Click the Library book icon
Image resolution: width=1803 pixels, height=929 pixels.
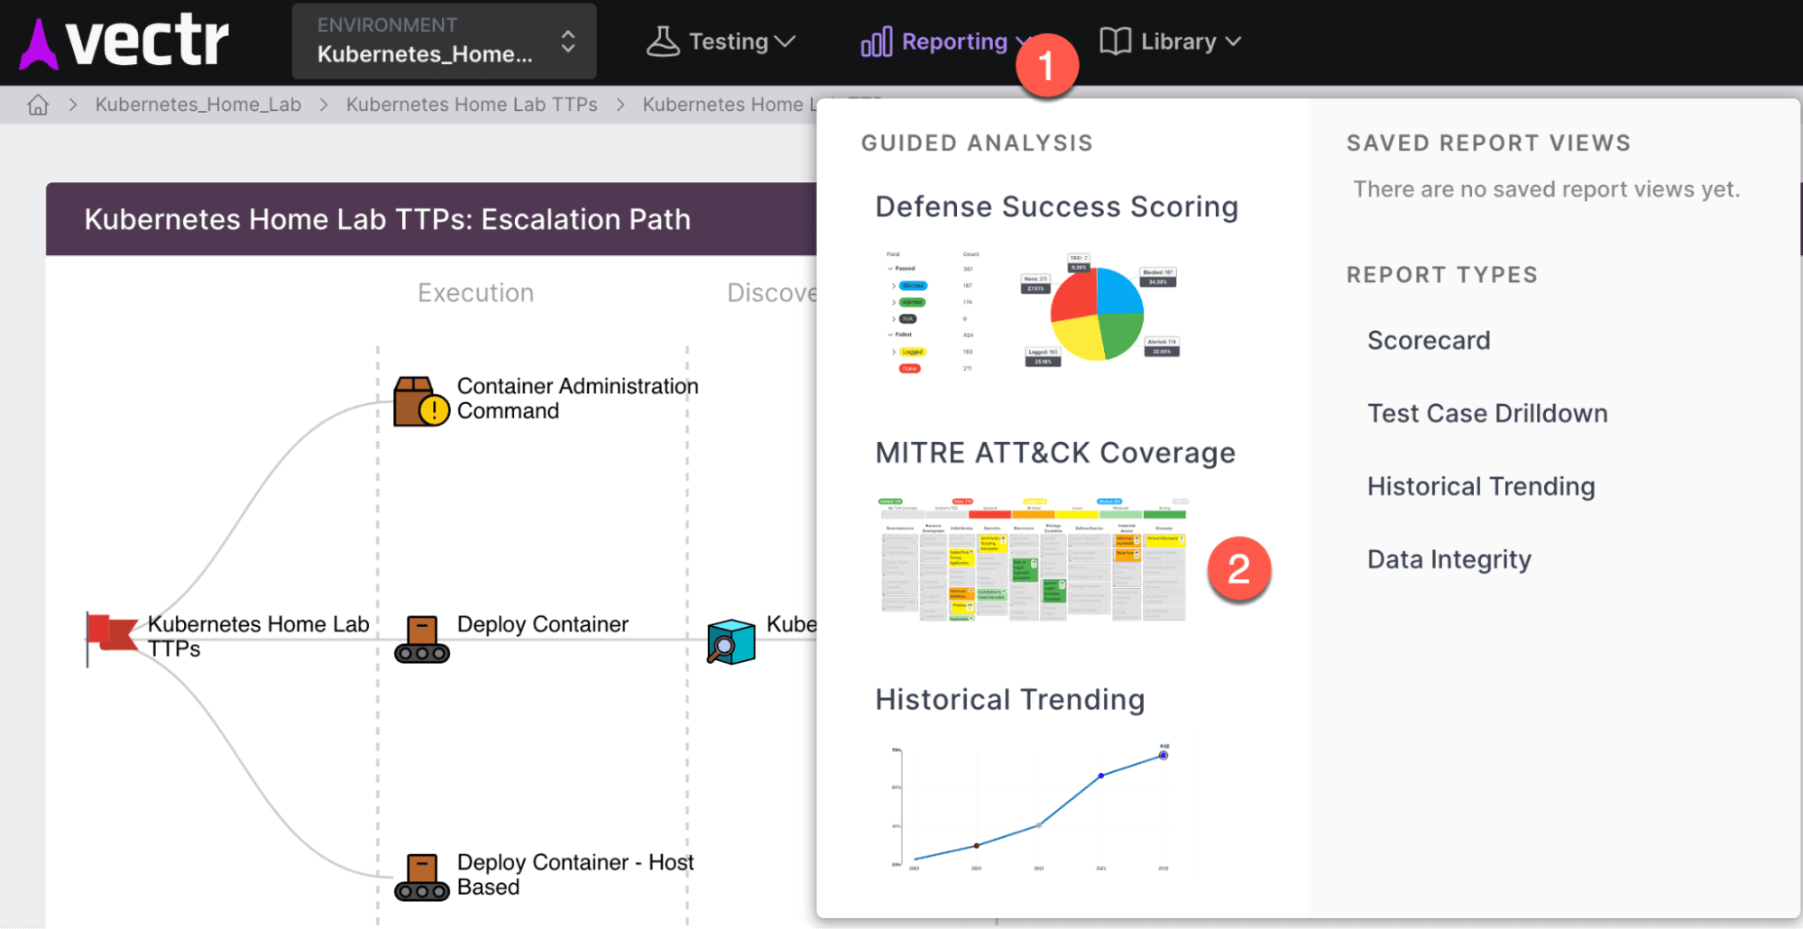[x=1116, y=41]
